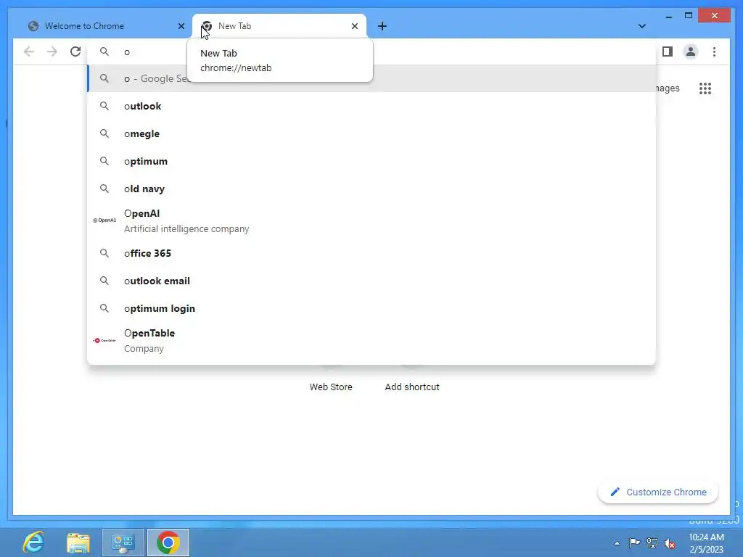
Task: Pick the 'office 365' suggestion
Action: tap(372, 253)
